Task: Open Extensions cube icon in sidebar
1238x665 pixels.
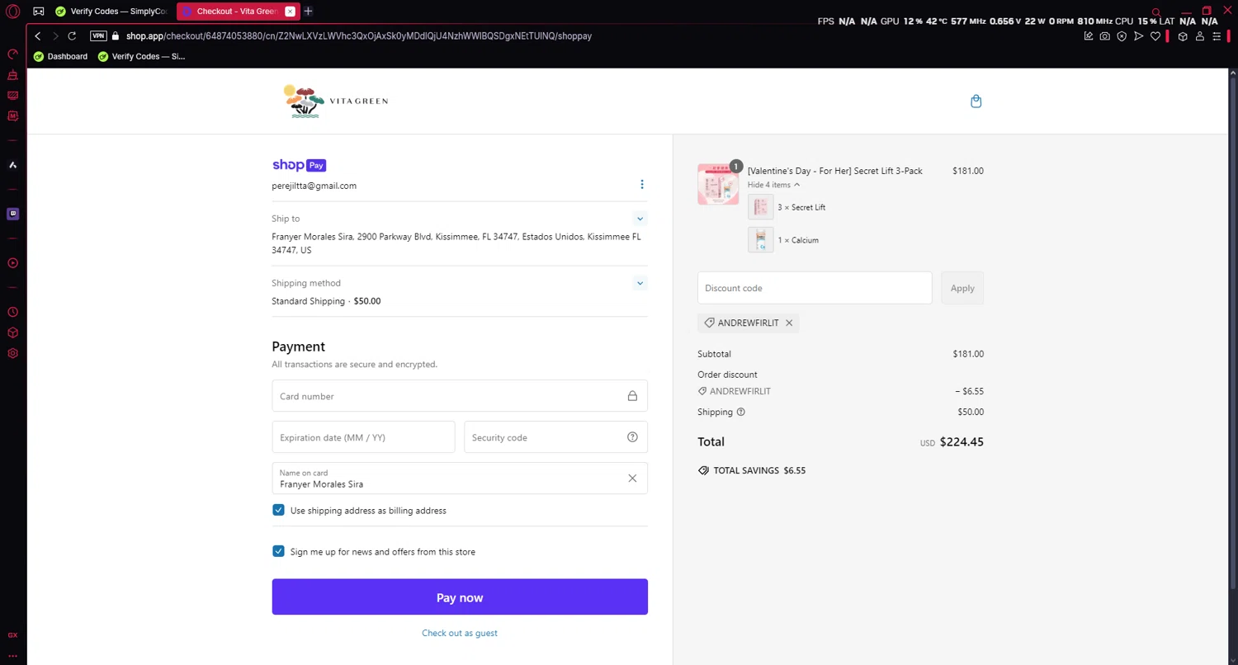Action: (12, 332)
